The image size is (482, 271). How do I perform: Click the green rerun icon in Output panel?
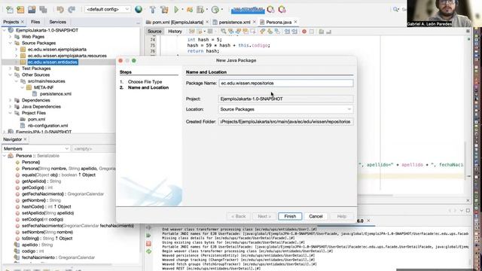click(x=149, y=236)
